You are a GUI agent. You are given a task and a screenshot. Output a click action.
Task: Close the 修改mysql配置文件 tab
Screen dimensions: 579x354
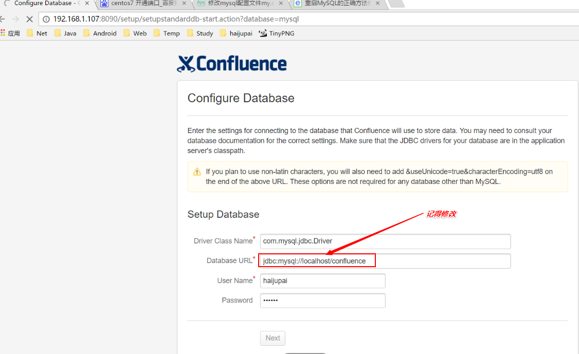(281, 3)
